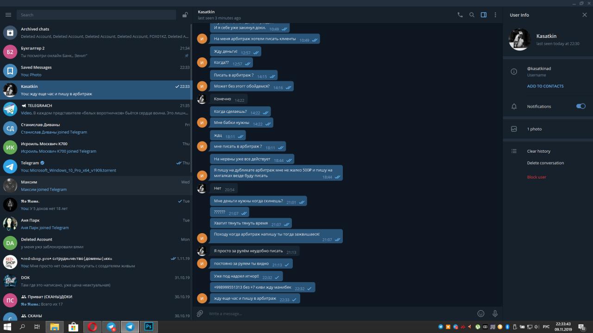Close the User Info panel

[585, 15]
